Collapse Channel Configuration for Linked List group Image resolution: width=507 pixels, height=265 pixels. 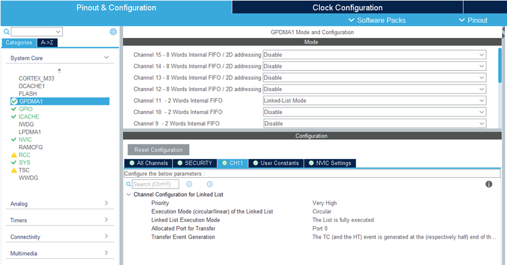(x=128, y=194)
